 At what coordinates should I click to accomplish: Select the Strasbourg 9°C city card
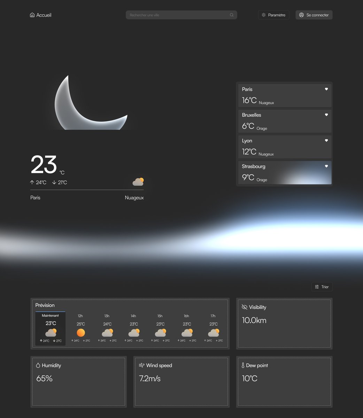pyautogui.click(x=285, y=173)
